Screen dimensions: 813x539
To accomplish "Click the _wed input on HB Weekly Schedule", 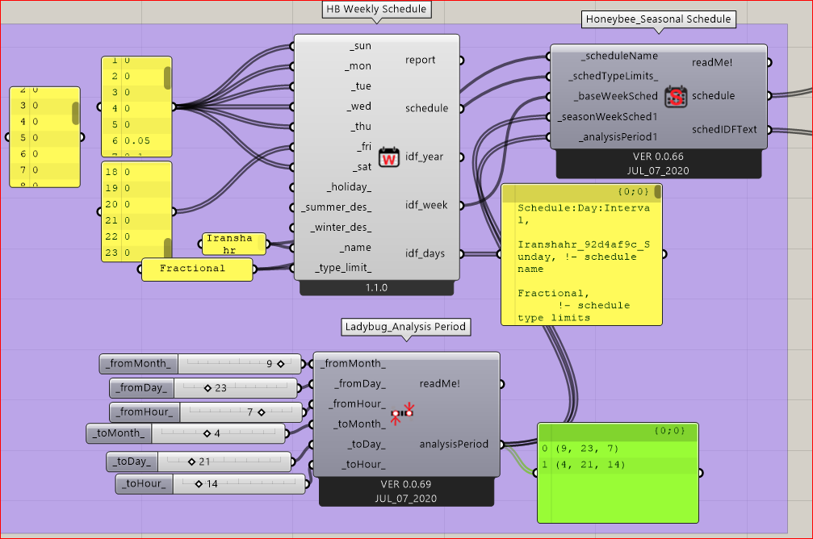I will (x=358, y=107).
